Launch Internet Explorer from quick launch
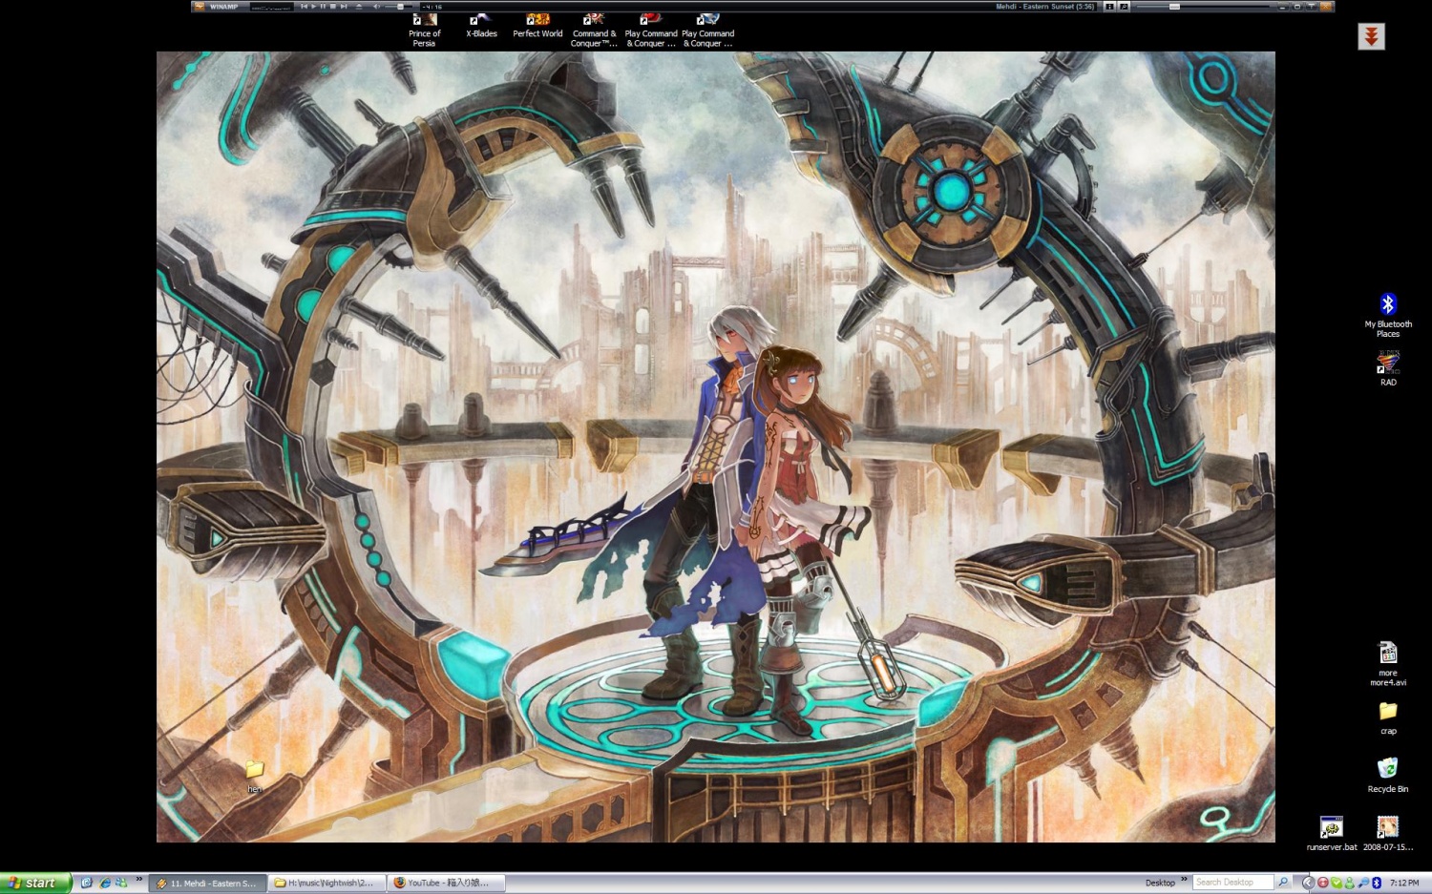 pos(105,883)
